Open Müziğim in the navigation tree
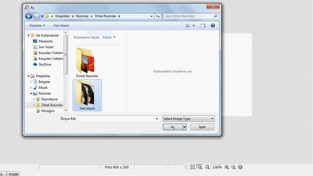Image resolution: width=313 pixels, height=176 pixels. click(48, 111)
